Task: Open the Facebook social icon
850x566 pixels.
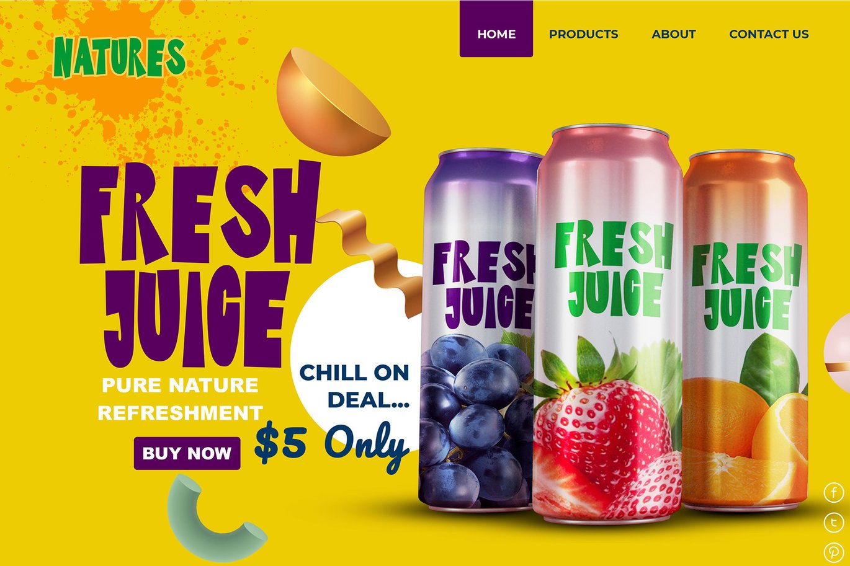Action: (834, 493)
